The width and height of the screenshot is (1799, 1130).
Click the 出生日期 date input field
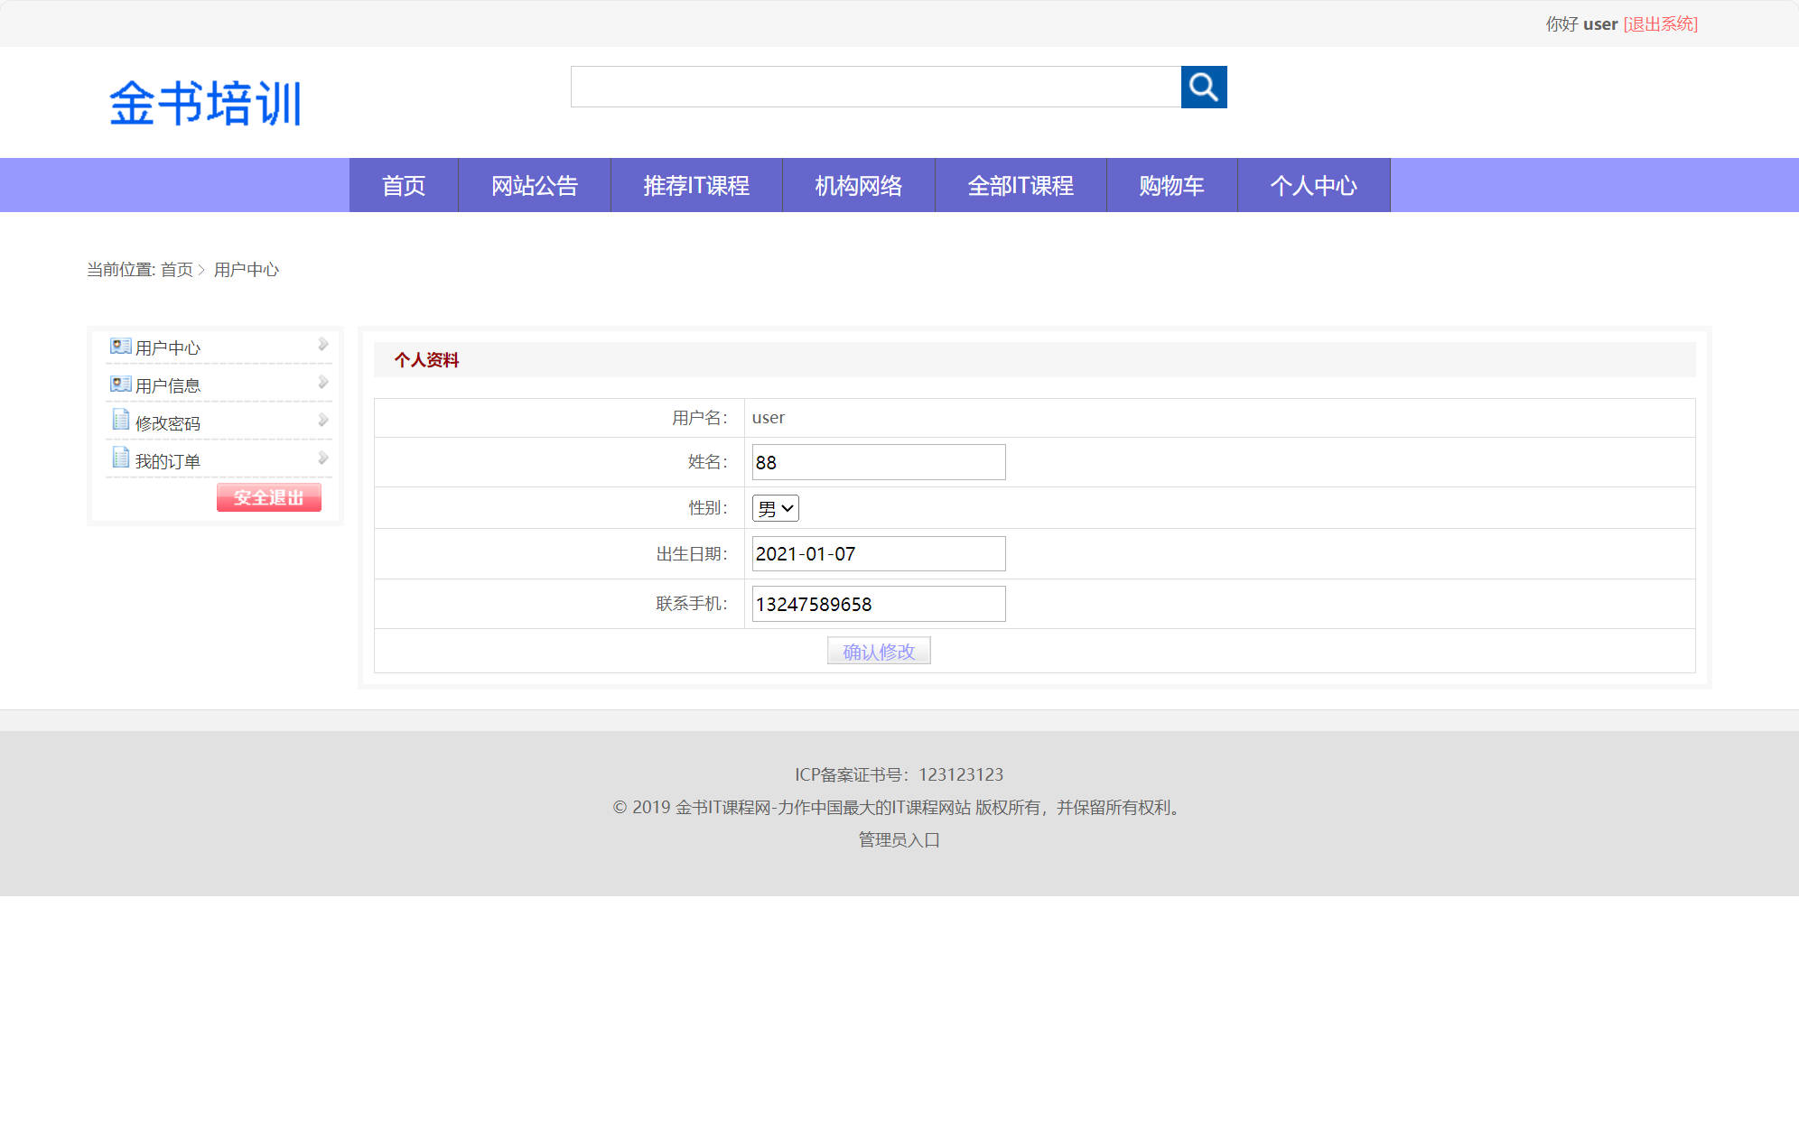pos(877,553)
